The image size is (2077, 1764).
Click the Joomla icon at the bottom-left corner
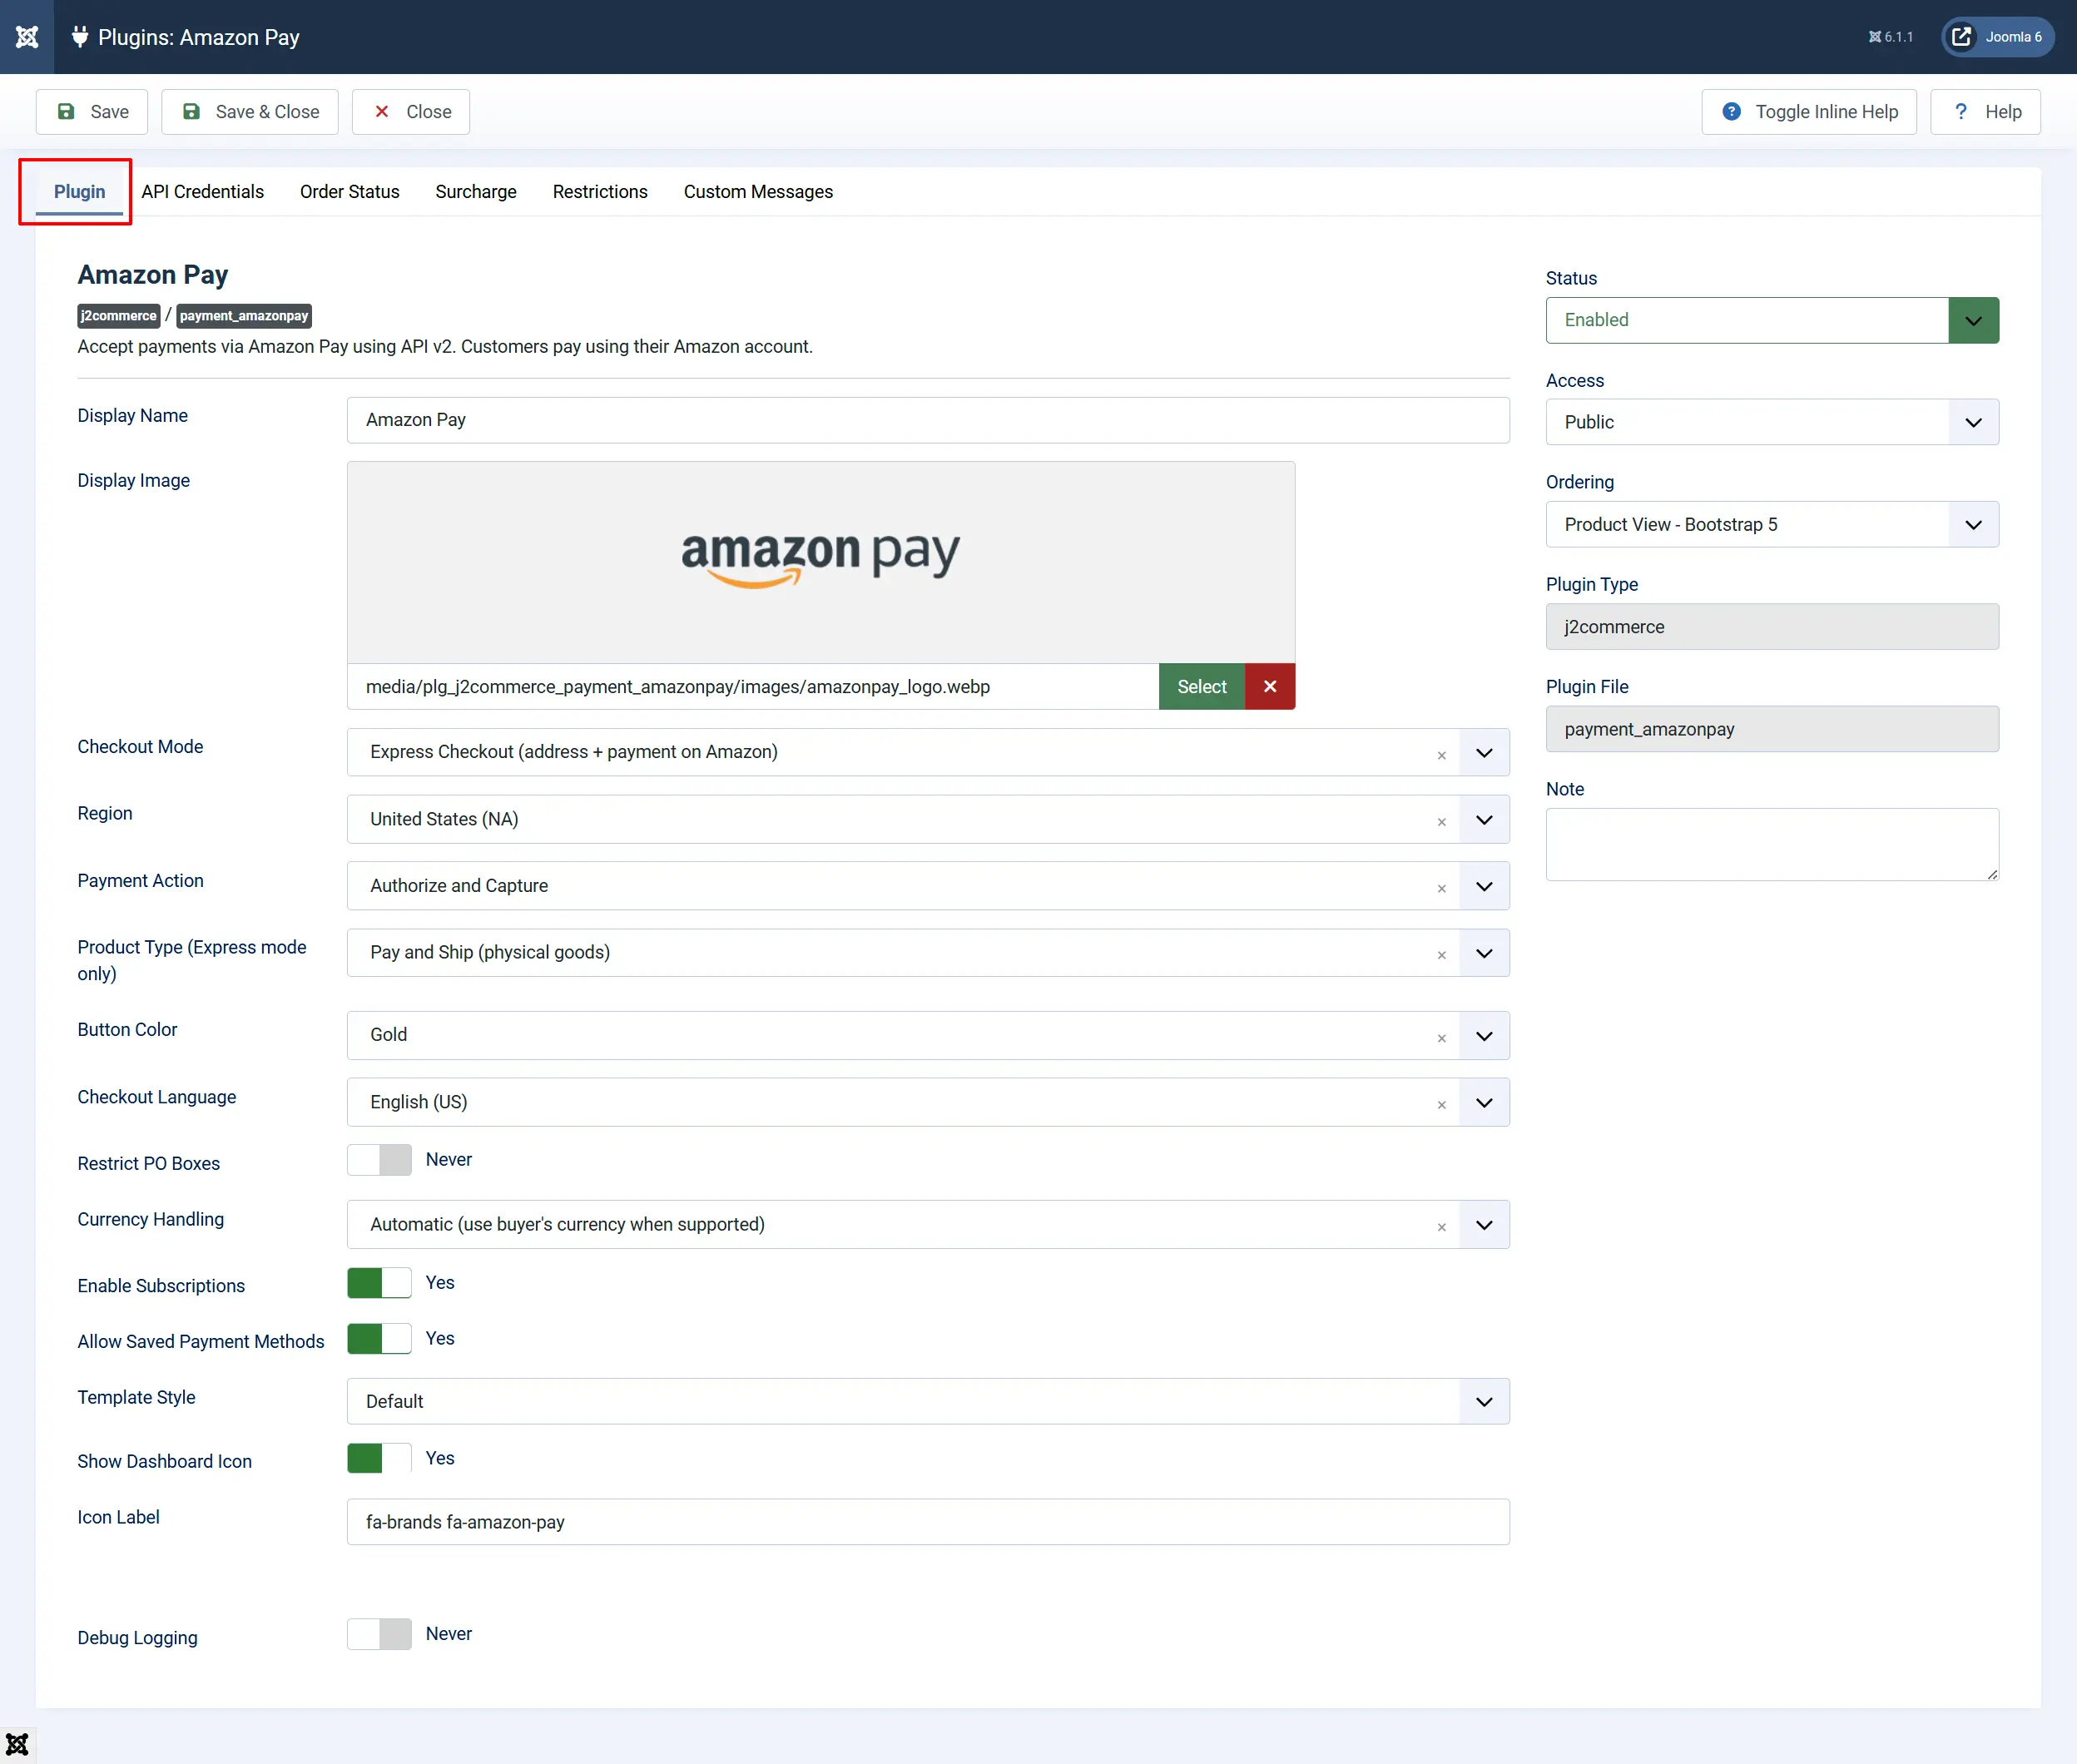(x=17, y=1745)
